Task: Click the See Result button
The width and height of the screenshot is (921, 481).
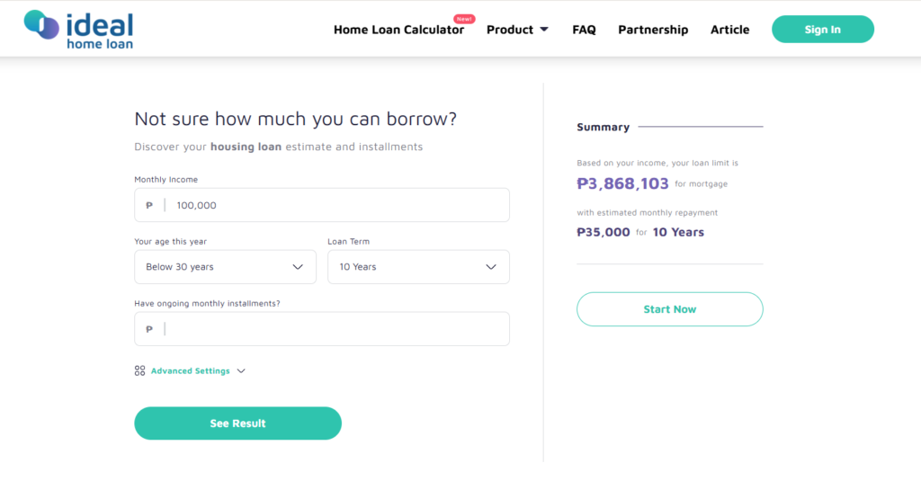Action: click(x=237, y=423)
